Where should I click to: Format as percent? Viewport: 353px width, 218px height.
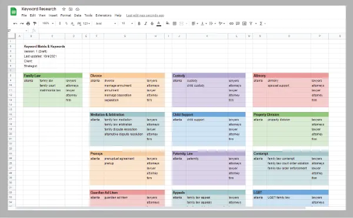66,24
